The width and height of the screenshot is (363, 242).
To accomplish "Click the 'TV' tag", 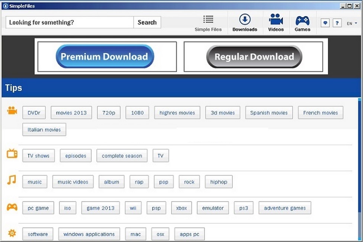I will (x=161, y=156).
